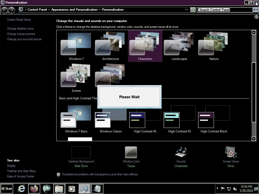Click the network tray icon
Viewport: 259px width, 194px height.
click(229, 188)
